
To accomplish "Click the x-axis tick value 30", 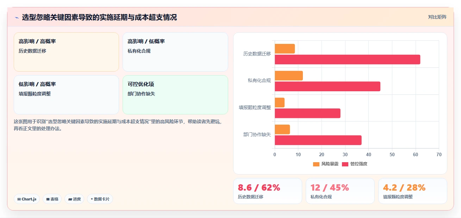I will coord(345,154).
